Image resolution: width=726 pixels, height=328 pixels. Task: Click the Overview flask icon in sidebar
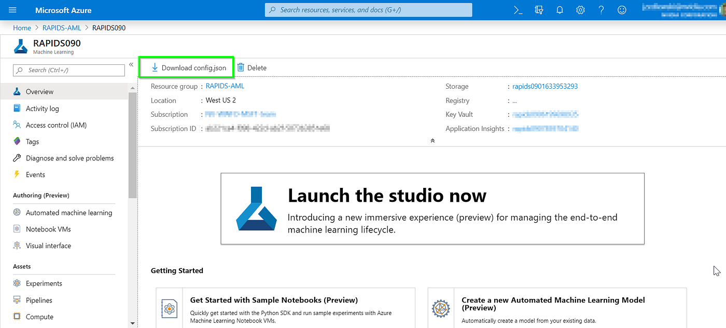coord(17,91)
